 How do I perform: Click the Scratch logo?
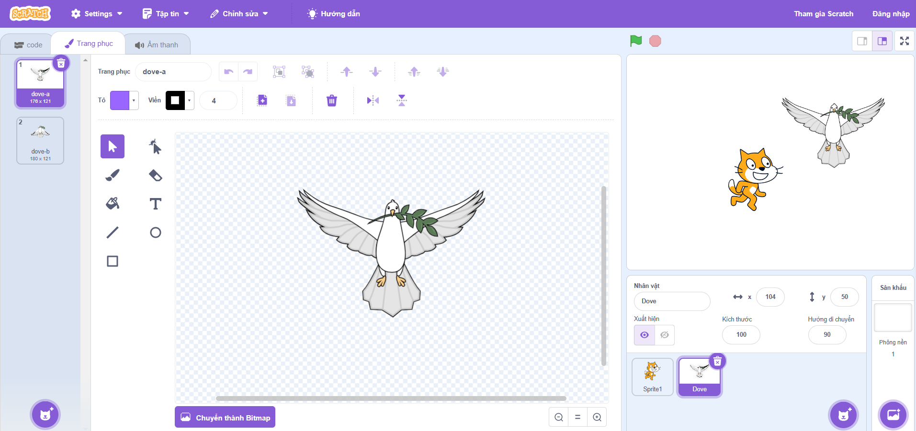click(x=30, y=13)
